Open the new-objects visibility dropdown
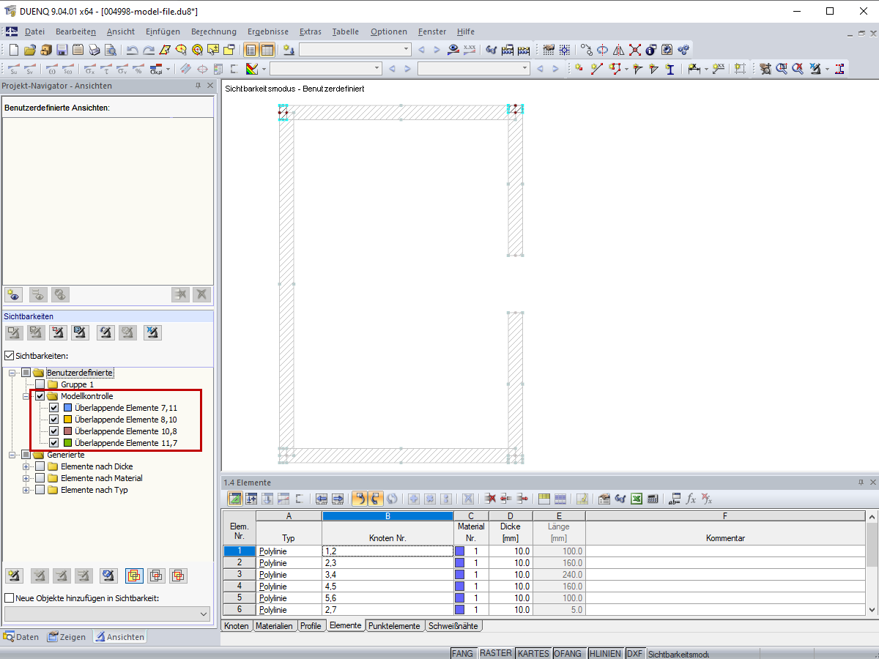The width and height of the screenshot is (879, 659). click(108, 614)
